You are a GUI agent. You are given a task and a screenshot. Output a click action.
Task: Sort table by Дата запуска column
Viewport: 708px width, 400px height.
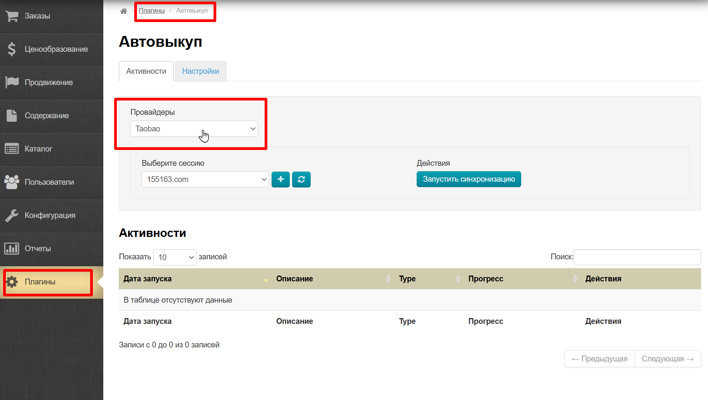coord(147,279)
